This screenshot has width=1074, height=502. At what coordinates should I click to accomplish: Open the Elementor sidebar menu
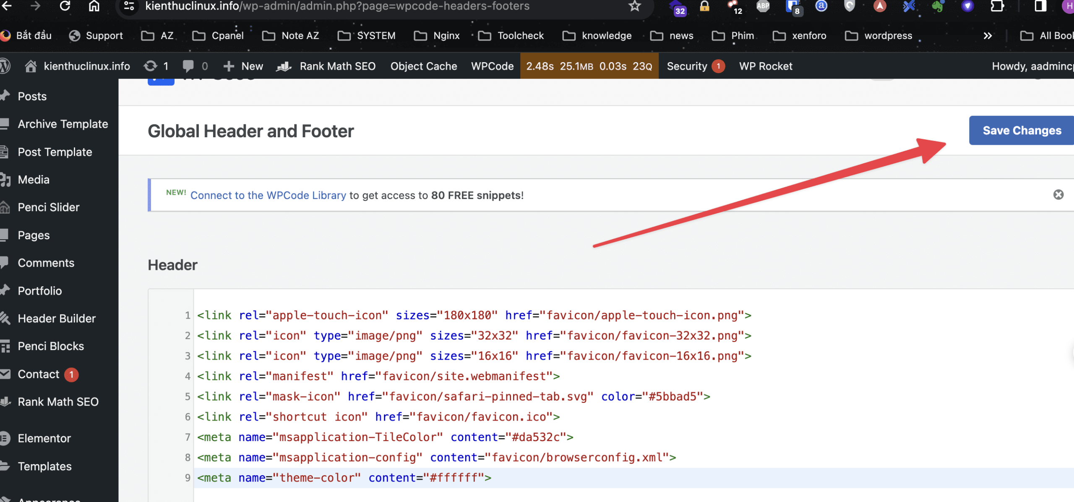[44, 439]
